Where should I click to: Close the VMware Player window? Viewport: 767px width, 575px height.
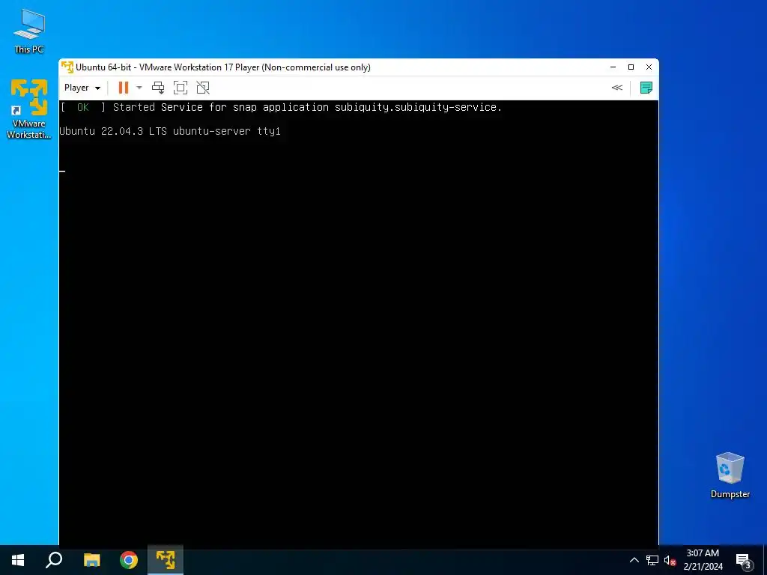click(x=649, y=67)
